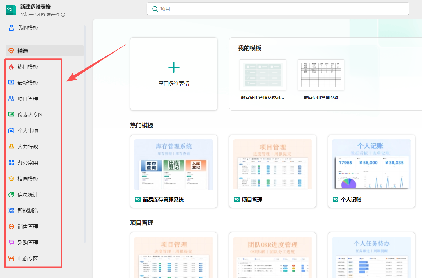Click the plus icon for 空白多维表格

point(174,67)
